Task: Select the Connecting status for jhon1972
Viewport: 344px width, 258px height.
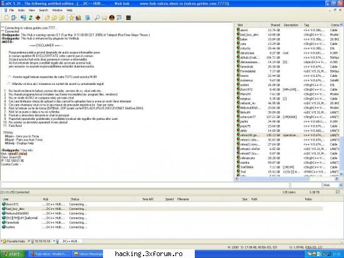Action: click(78, 204)
